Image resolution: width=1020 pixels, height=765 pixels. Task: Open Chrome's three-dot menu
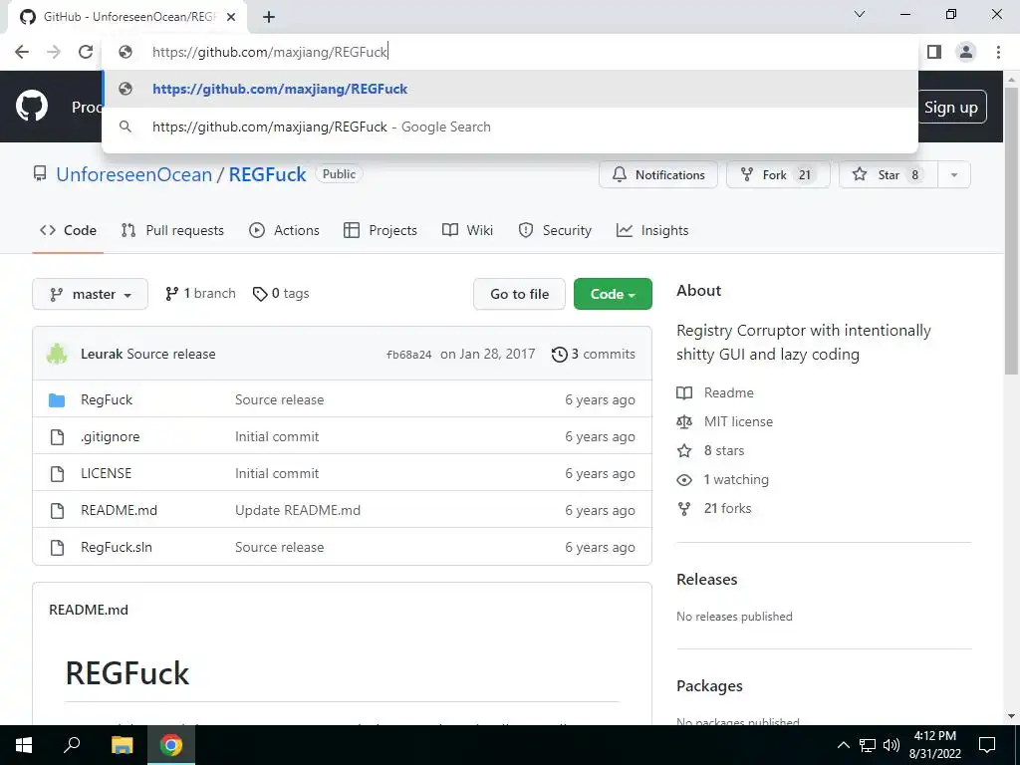pos(998,52)
